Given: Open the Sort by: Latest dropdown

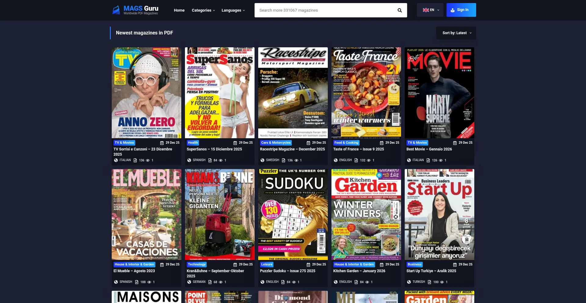Looking at the screenshot, I should tap(457, 33).
